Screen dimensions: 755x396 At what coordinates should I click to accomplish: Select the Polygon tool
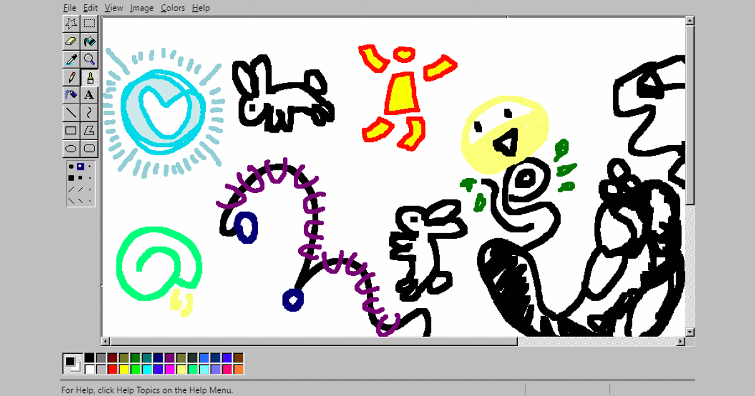89,131
